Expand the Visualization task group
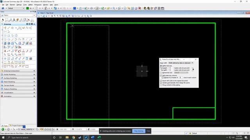 18,93
